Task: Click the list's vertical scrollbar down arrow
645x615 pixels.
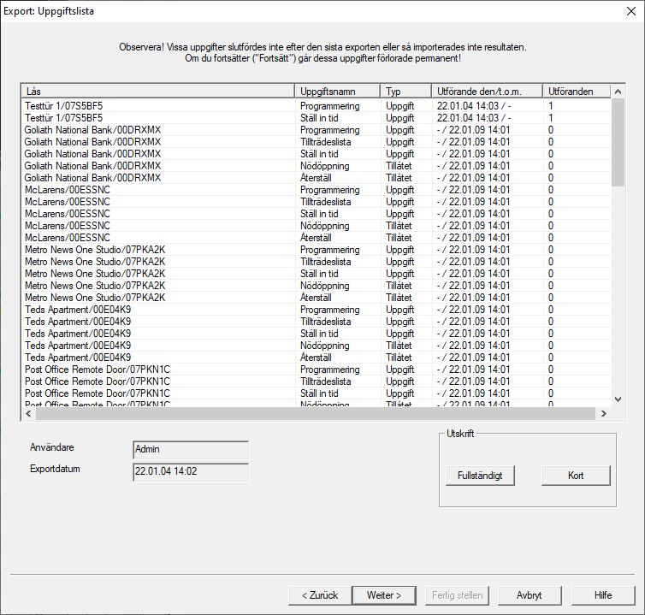Action: (618, 399)
